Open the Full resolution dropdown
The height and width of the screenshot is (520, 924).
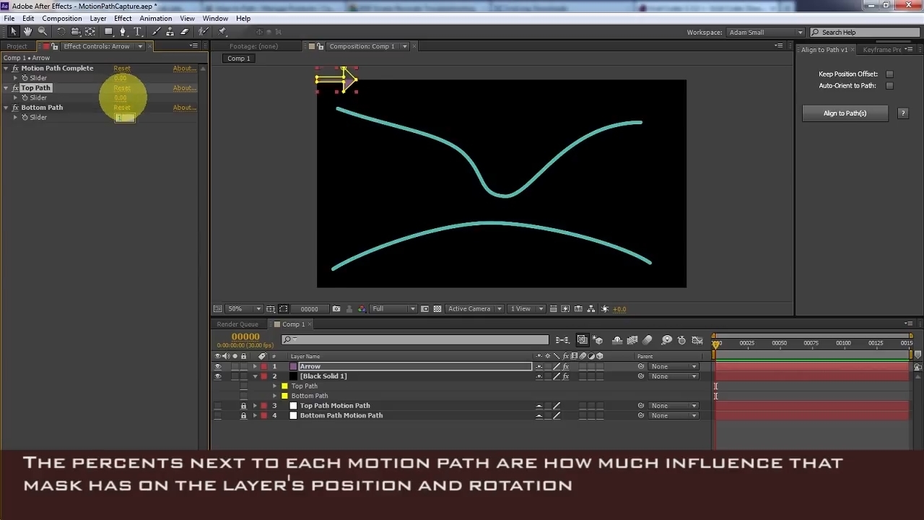click(393, 309)
